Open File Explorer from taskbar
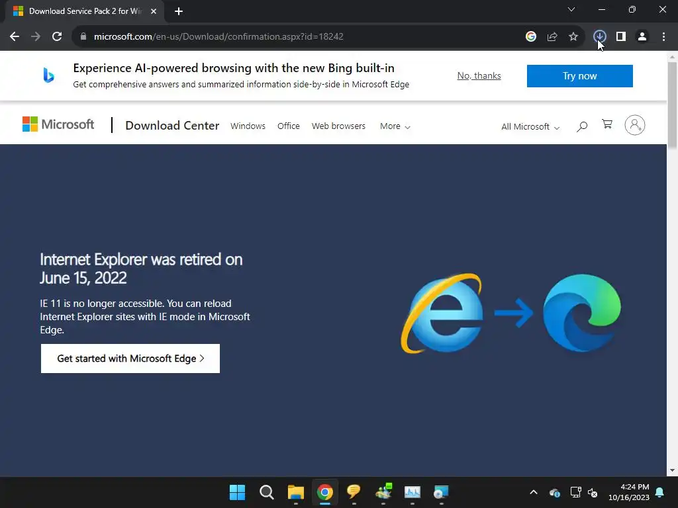 (x=296, y=492)
